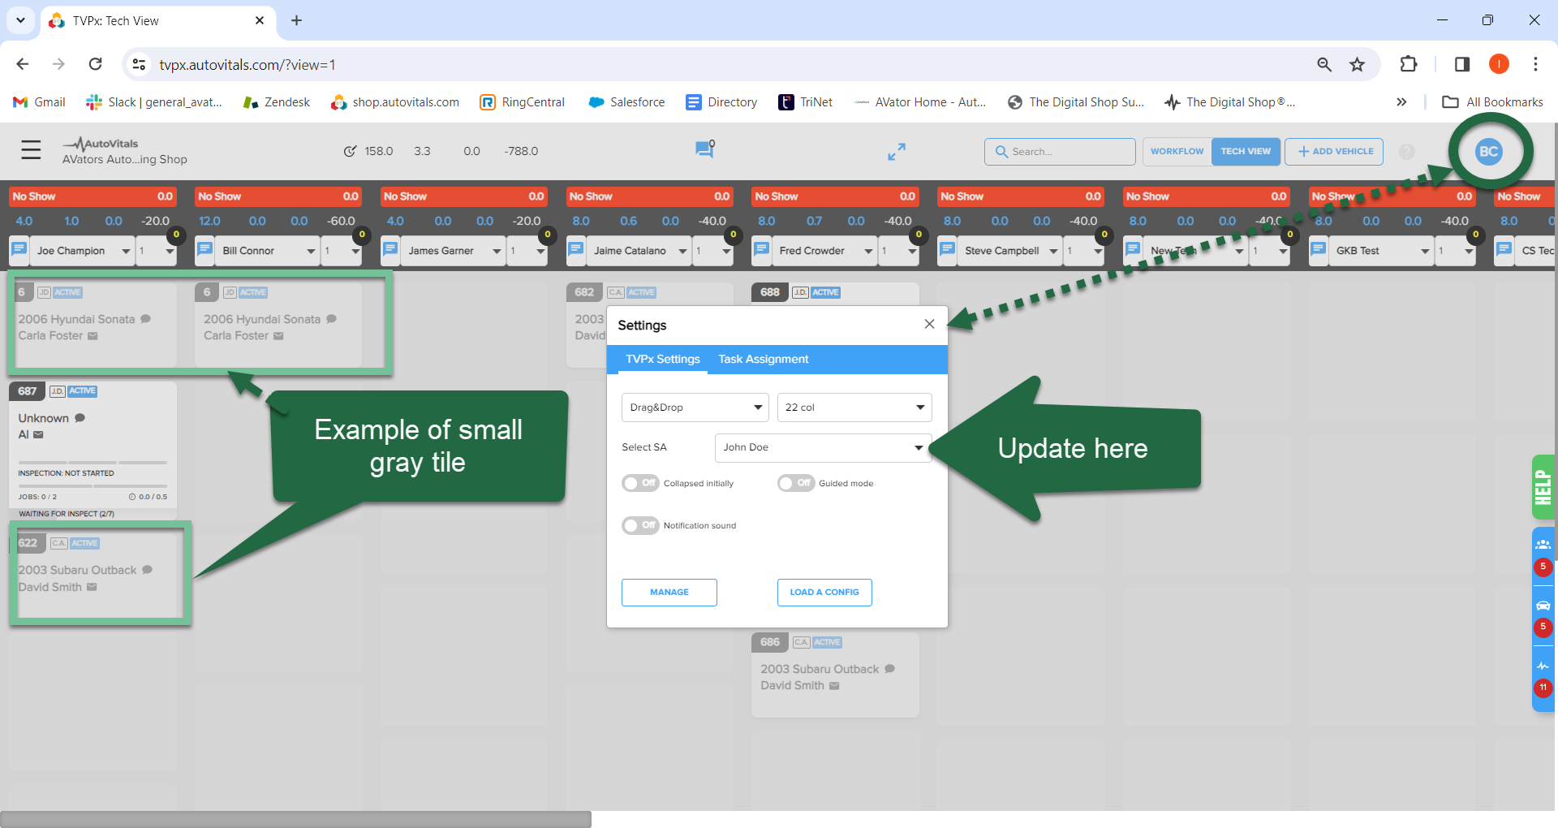Open James Garner's chat icon
Image resolution: width=1558 pixels, height=828 pixels.
point(390,250)
